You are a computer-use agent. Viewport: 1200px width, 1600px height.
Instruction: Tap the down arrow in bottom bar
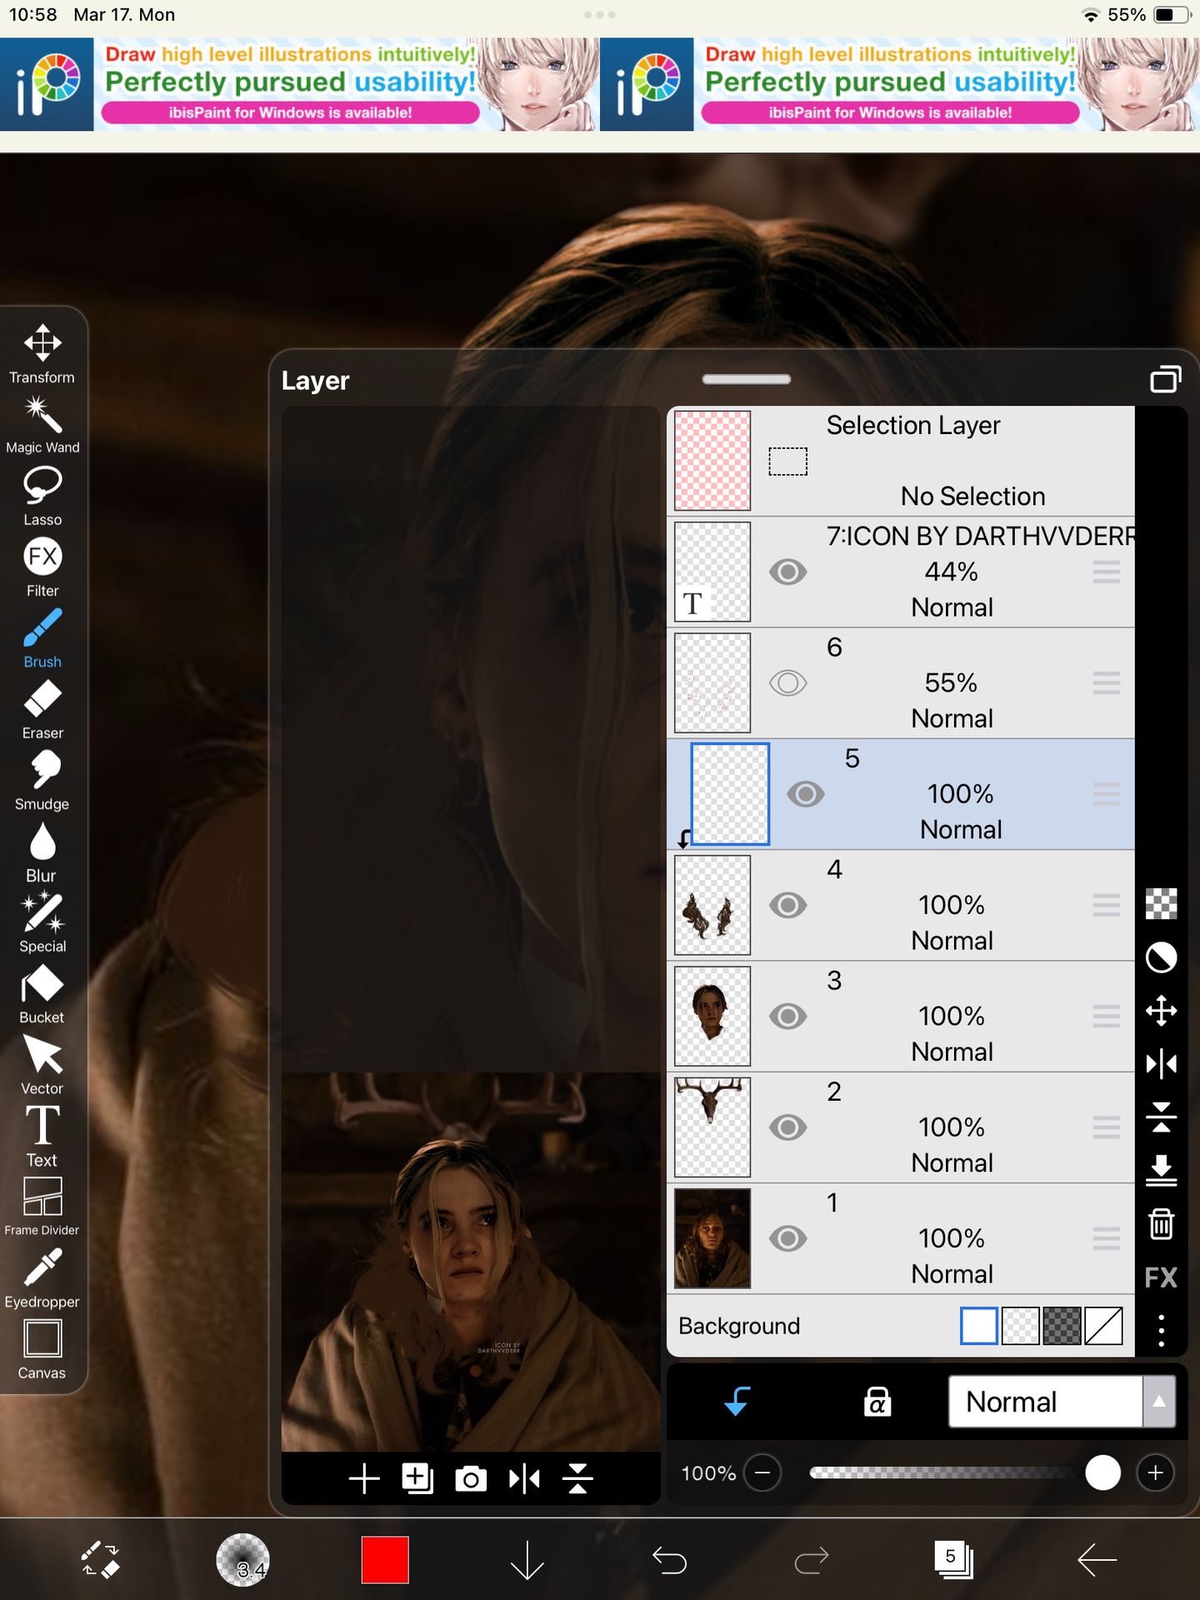coord(527,1559)
